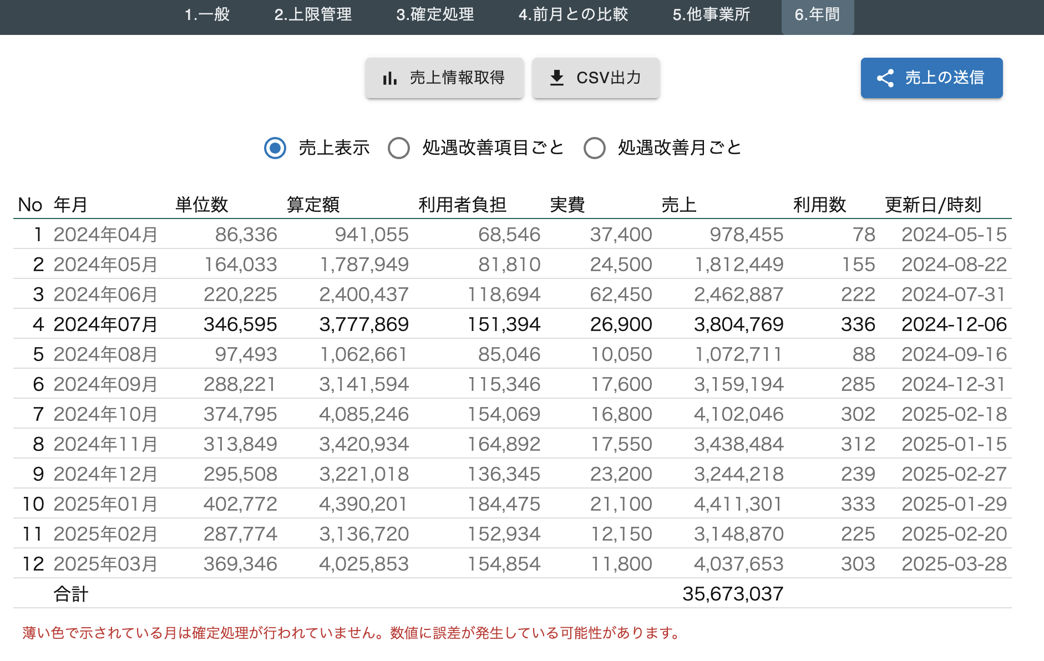Click sales value 978,455
1044x661 pixels.
pyautogui.click(x=746, y=235)
